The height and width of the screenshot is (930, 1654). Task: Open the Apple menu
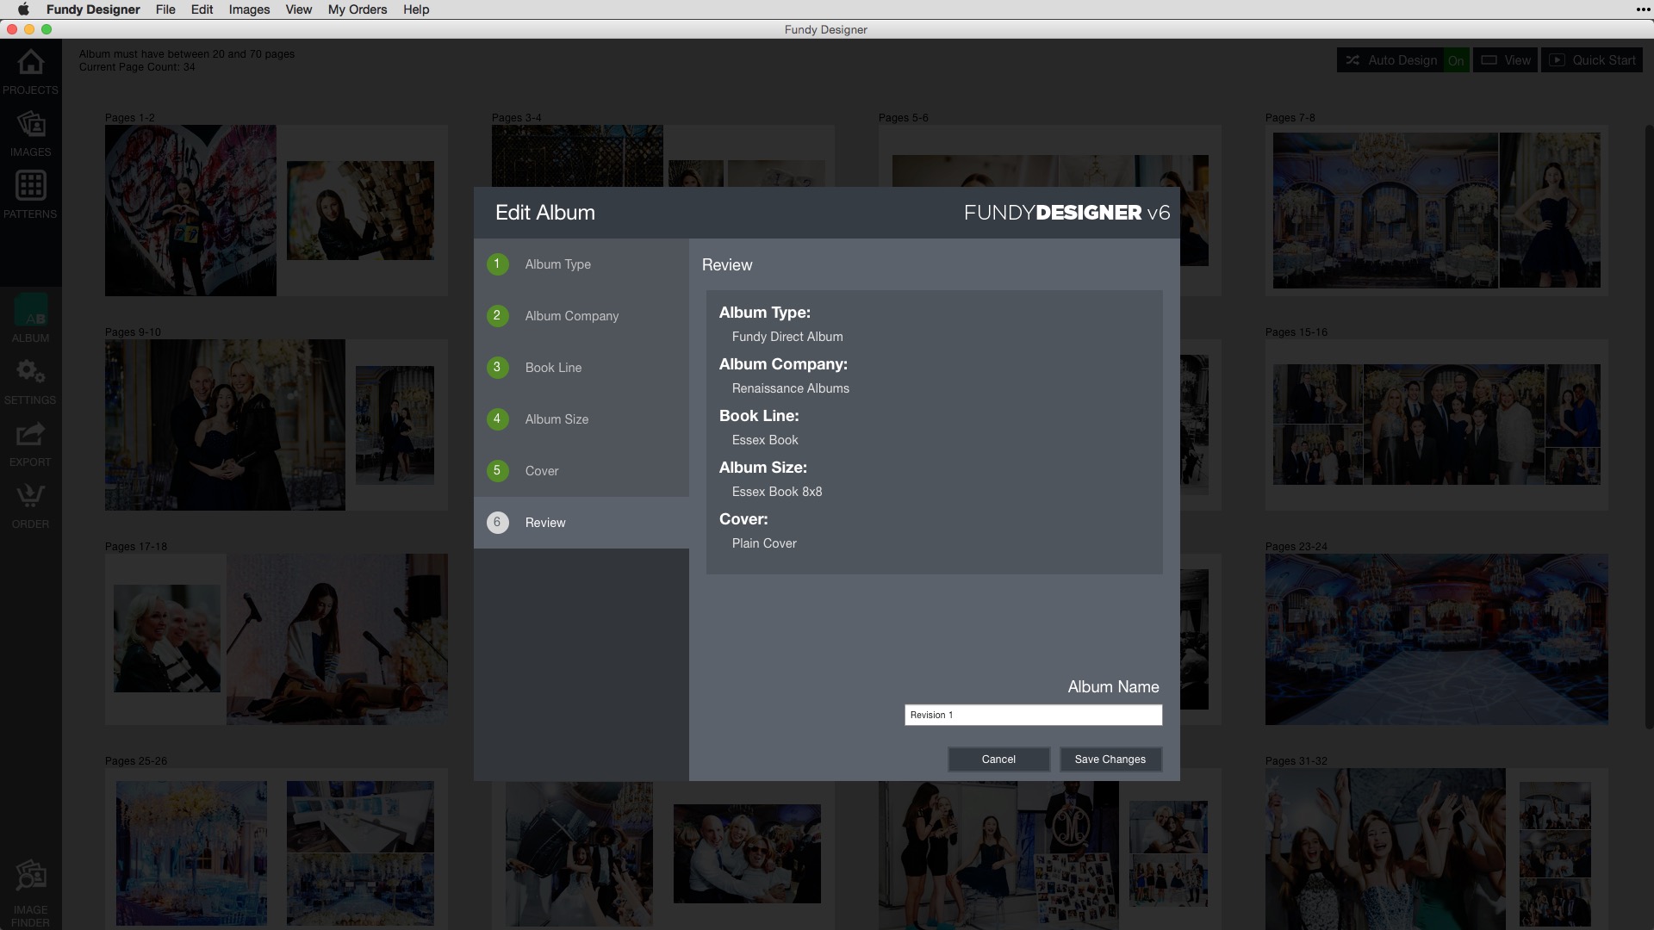coord(23,9)
